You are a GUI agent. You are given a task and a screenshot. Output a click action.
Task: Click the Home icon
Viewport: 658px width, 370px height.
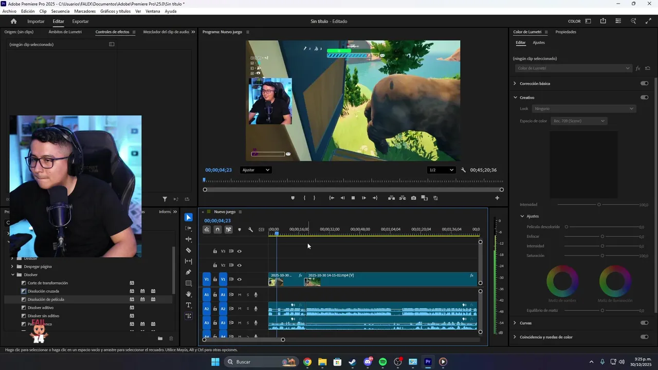click(x=13, y=21)
